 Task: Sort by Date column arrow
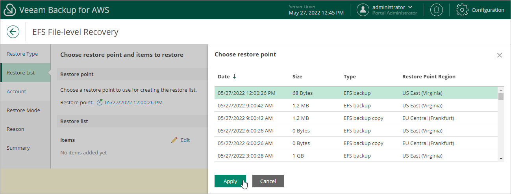235,77
